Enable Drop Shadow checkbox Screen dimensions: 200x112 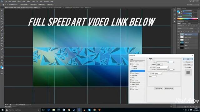[x=131, y=89]
